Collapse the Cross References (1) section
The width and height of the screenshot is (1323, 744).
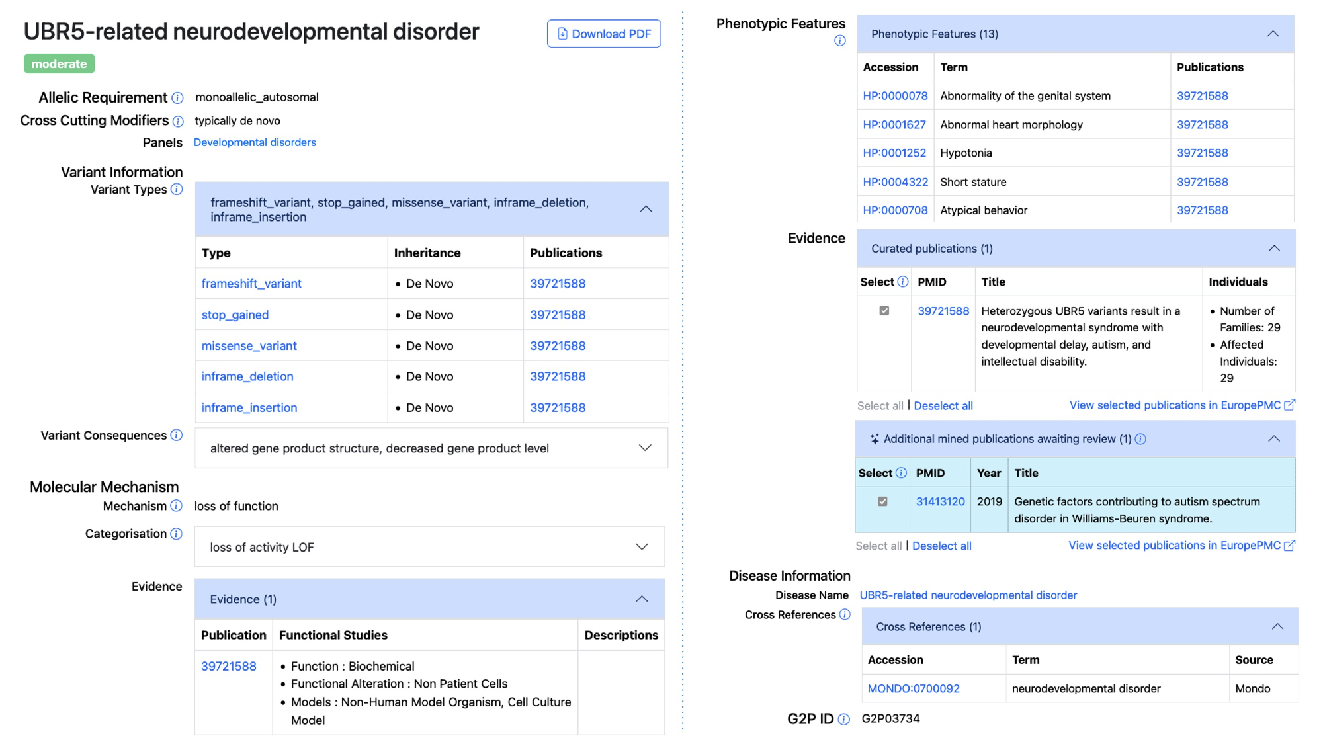(1277, 627)
